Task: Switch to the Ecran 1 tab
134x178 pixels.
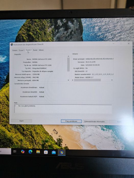Action: click(21, 50)
